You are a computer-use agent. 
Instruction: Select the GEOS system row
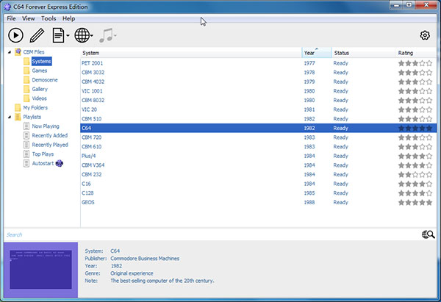click(x=258, y=203)
